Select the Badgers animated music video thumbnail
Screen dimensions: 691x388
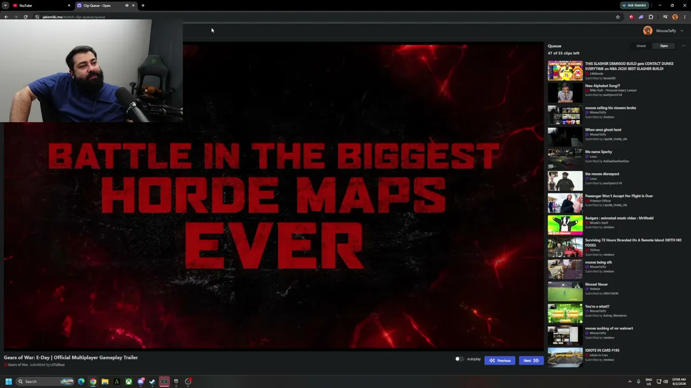(565, 225)
